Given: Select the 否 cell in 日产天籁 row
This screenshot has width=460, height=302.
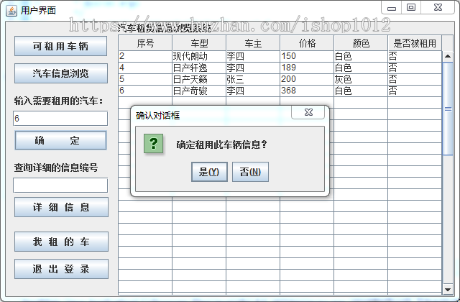Looking at the screenshot, I should [x=415, y=79].
